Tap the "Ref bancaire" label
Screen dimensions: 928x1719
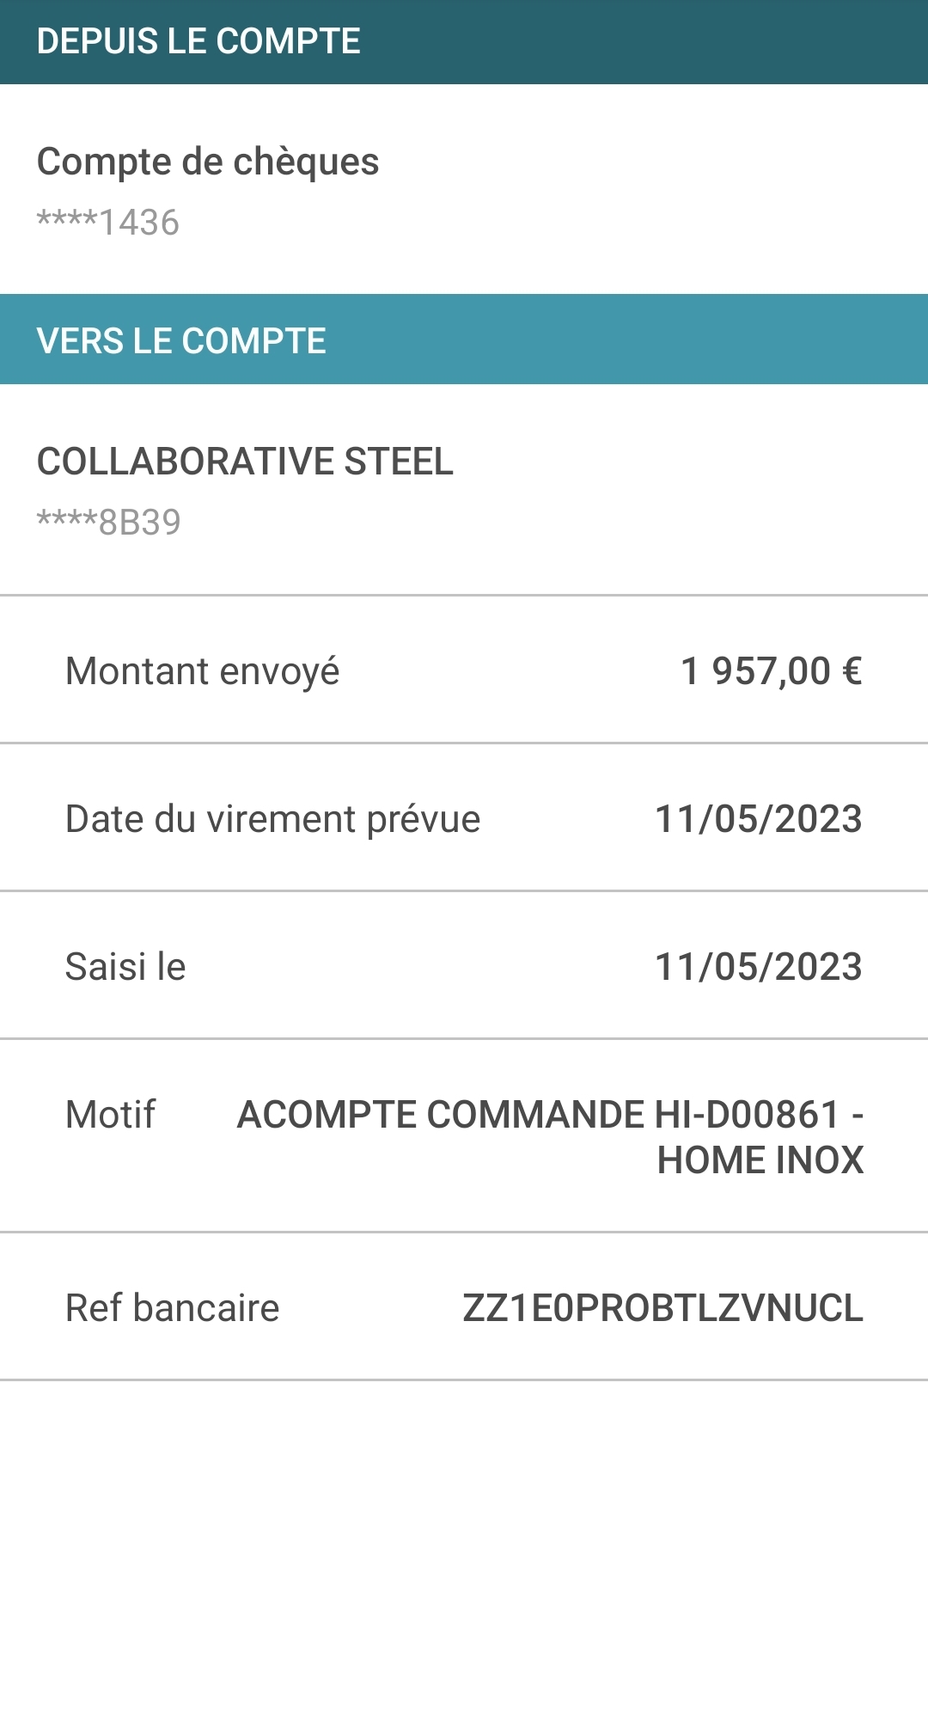173,1308
